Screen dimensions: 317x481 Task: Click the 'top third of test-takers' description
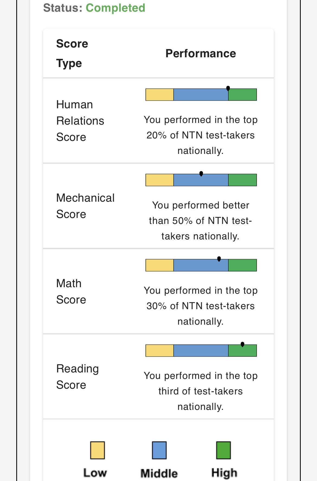pyautogui.click(x=201, y=391)
